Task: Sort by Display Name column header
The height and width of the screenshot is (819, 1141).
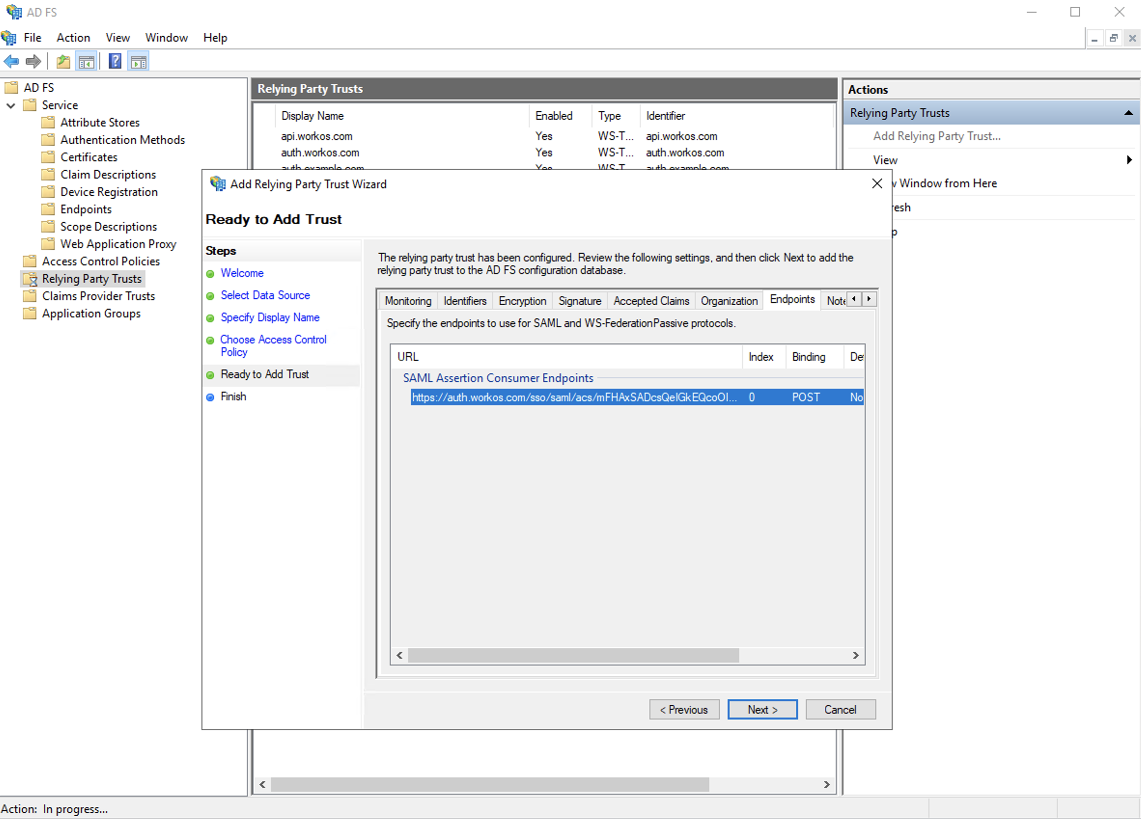Action: (402, 116)
